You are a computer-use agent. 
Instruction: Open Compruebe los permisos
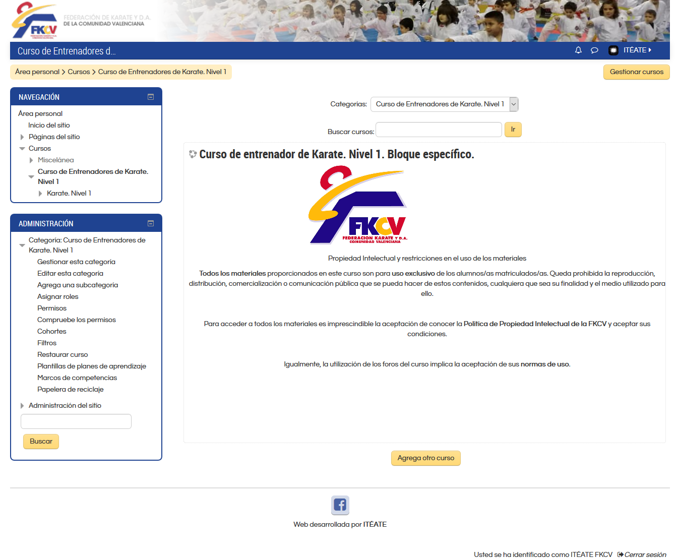(77, 320)
